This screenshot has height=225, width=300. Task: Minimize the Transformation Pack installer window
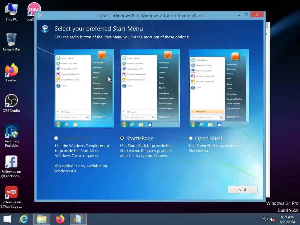click(239, 15)
